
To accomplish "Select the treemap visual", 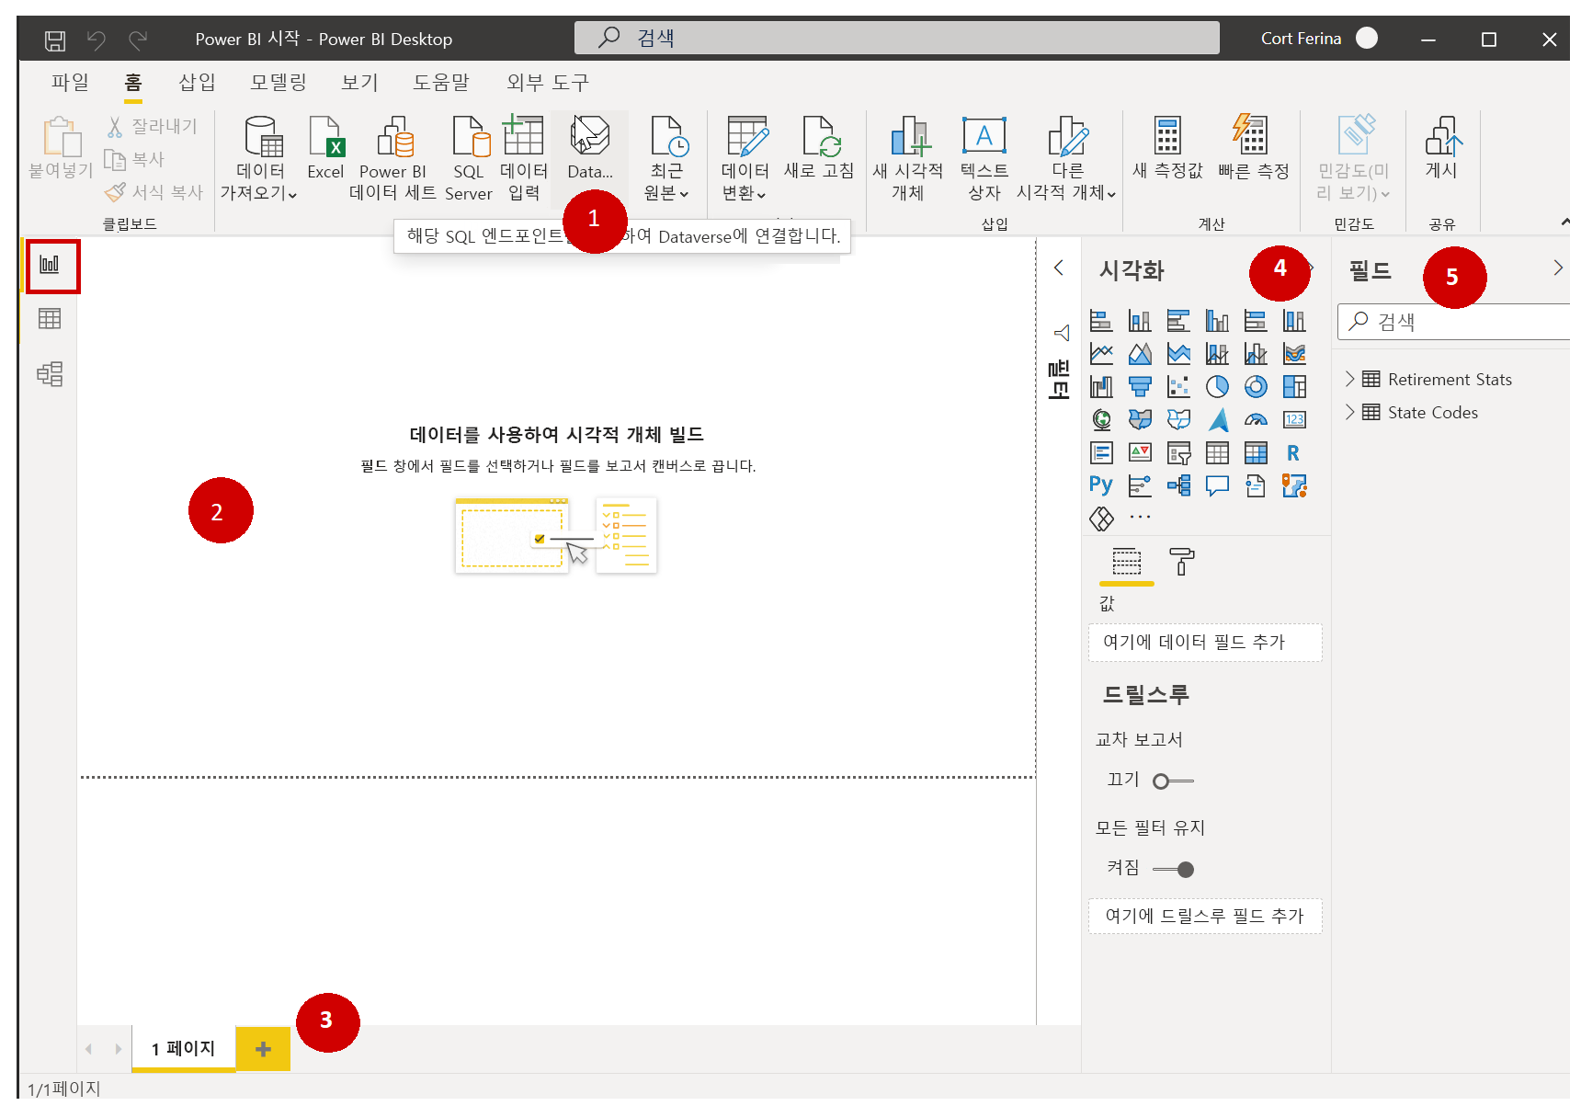I will pyautogui.click(x=1294, y=387).
